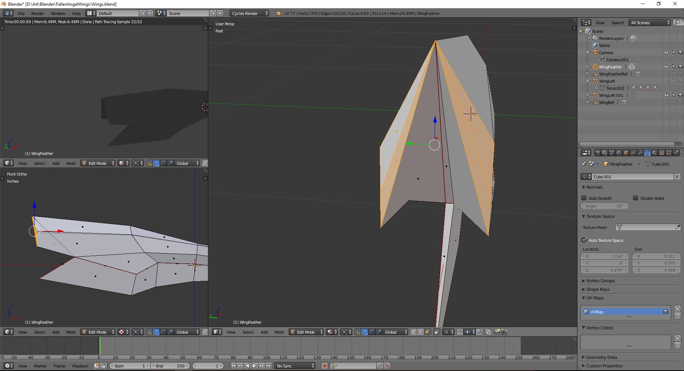684x371 pixels.
Task: Open the Material properties tab
Action: pos(654,153)
